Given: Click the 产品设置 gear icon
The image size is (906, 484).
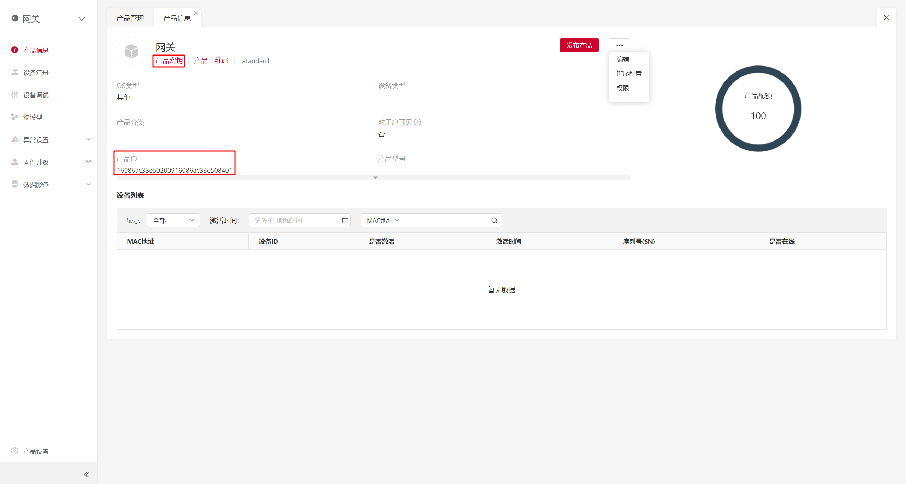Looking at the screenshot, I should click(15, 451).
